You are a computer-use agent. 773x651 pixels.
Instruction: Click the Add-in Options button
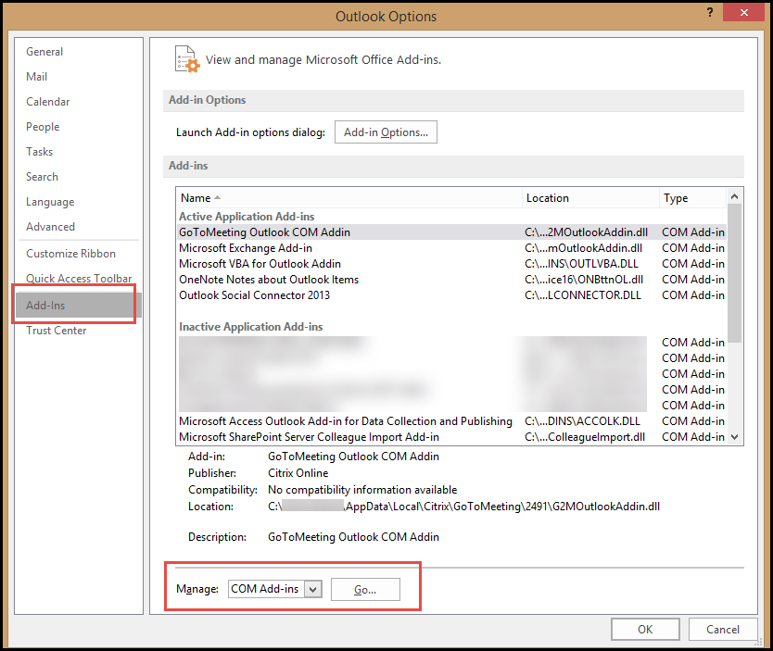[386, 131]
